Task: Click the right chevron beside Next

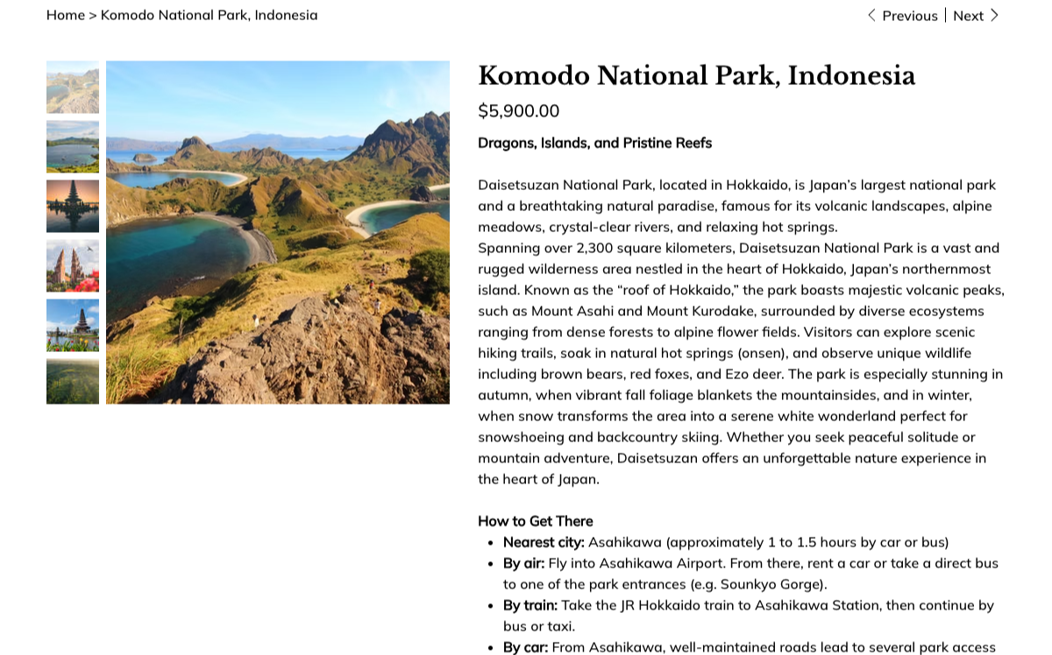Action: (994, 15)
